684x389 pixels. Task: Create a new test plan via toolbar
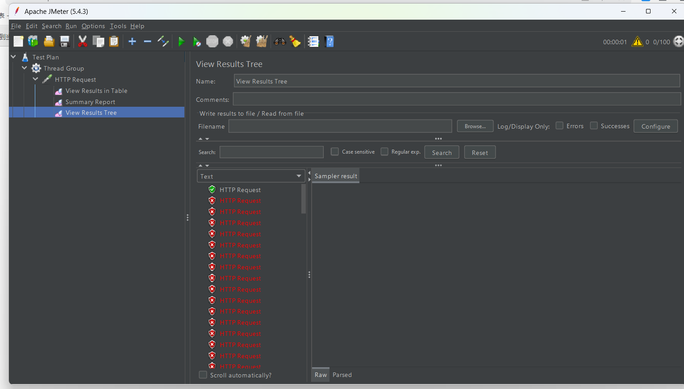coord(18,42)
